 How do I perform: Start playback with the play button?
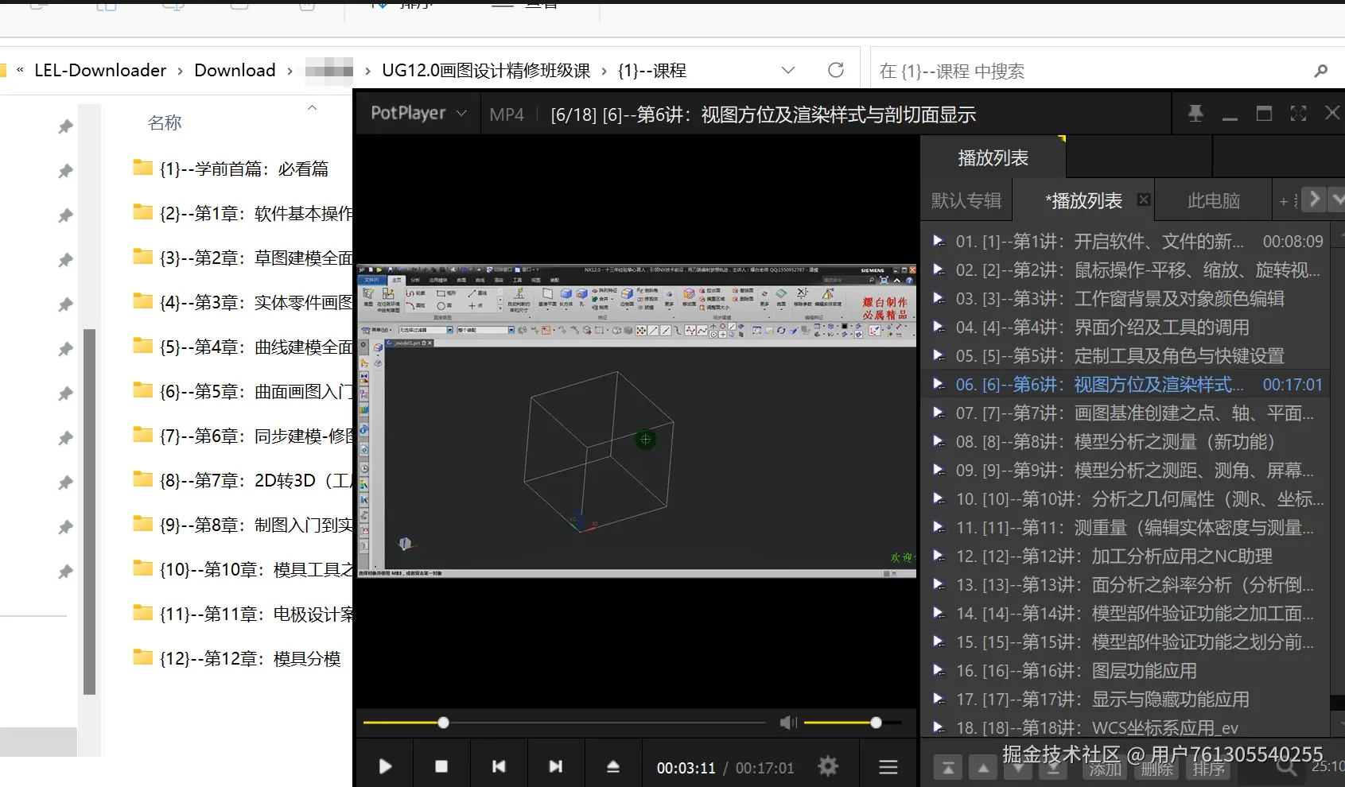point(384,766)
